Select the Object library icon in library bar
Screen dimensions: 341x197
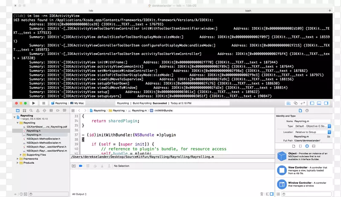click(x=307, y=146)
